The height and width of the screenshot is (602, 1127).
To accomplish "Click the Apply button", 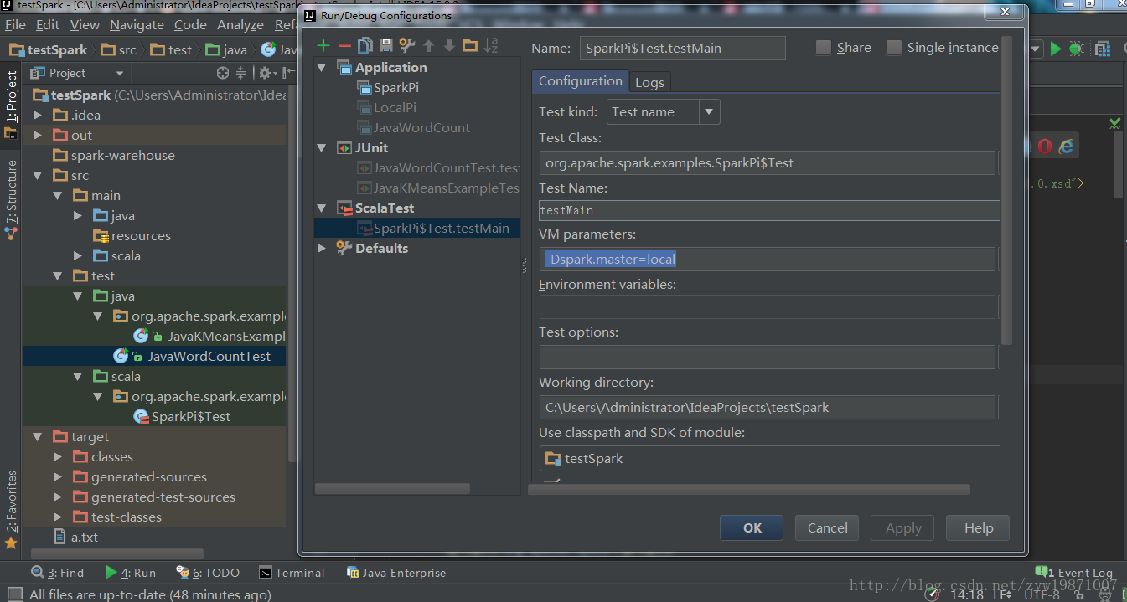I will click(x=903, y=527).
